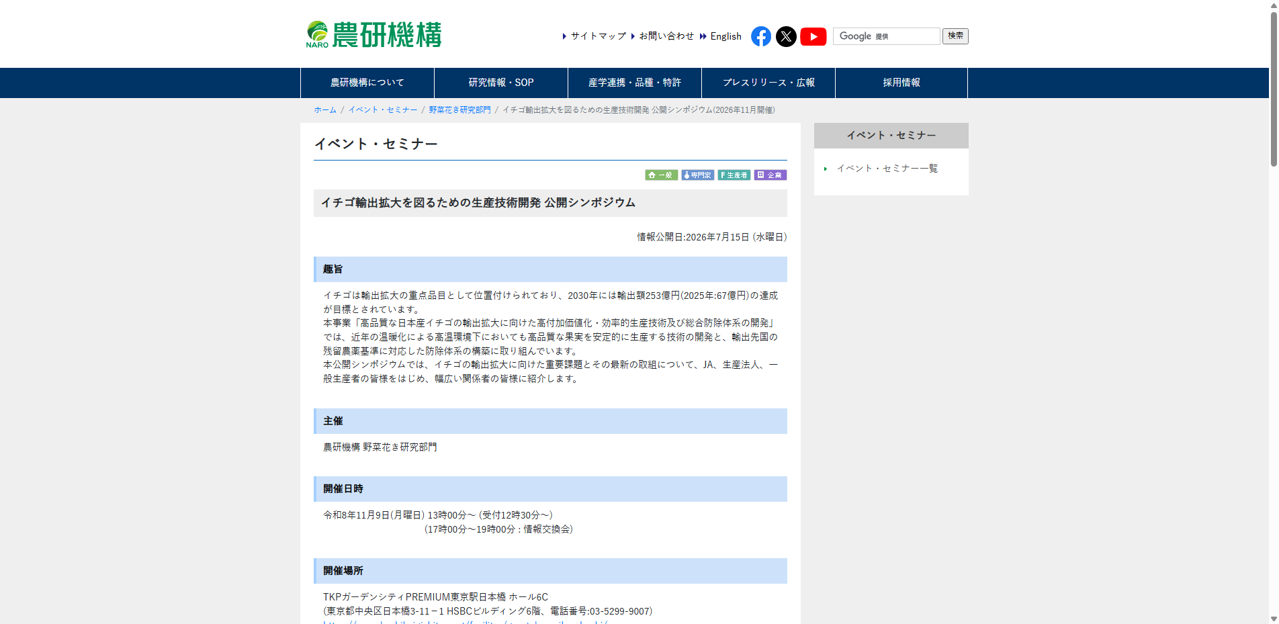Open the 採用情報 menu
The image size is (1279, 624).
click(901, 83)
